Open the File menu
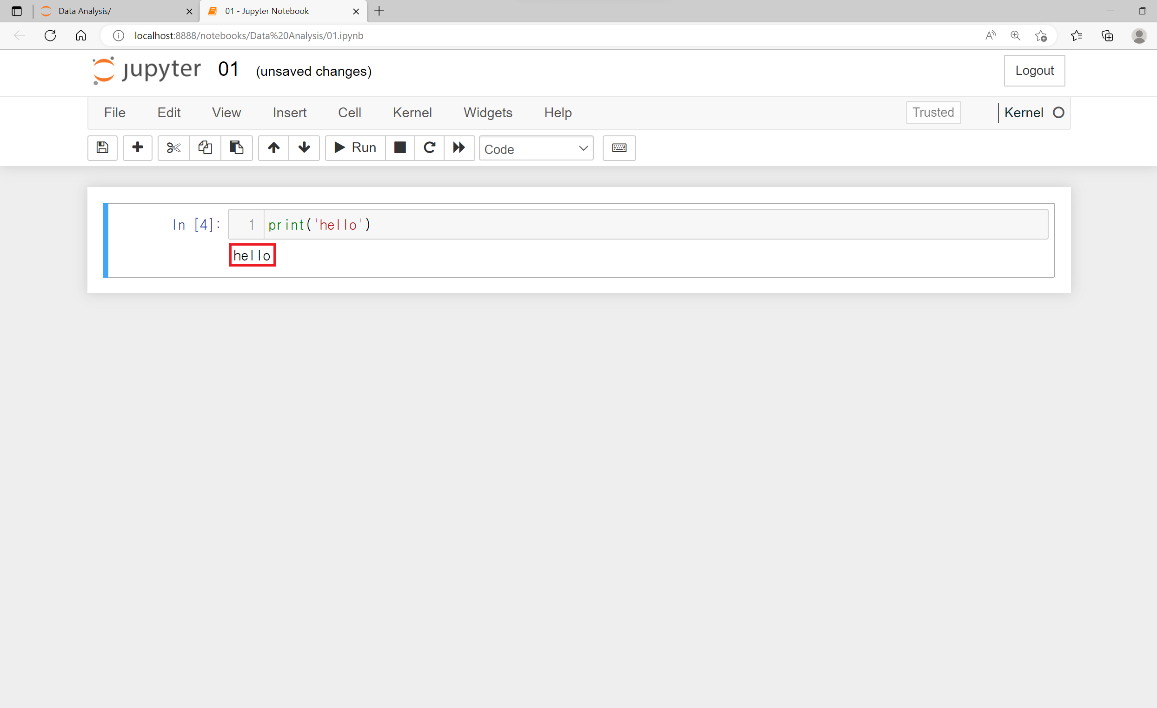 114,113
